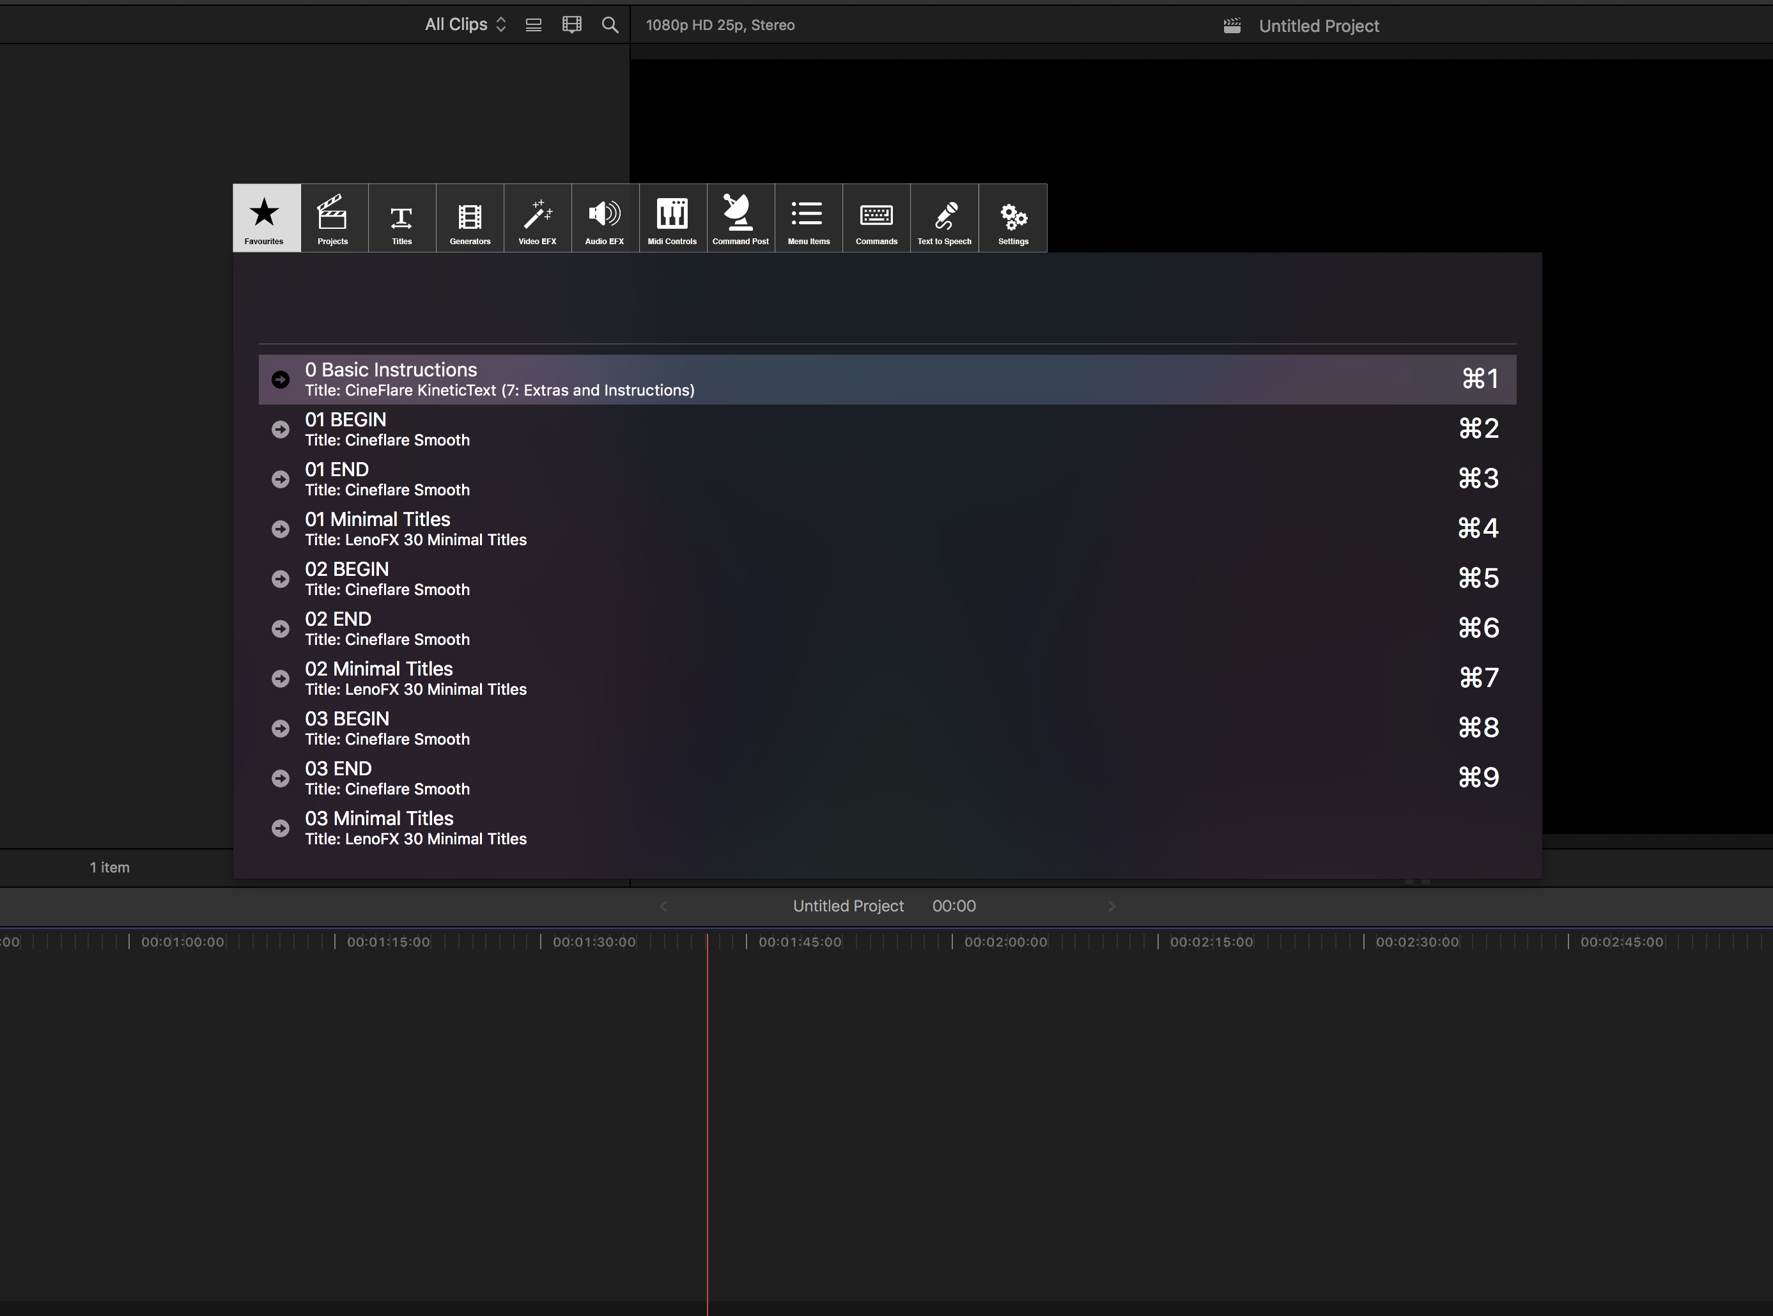Expand the 0 Basic Instructions entry arrow
The width and height of the screenshot is (1773, 1316).
tap(279, 379)
